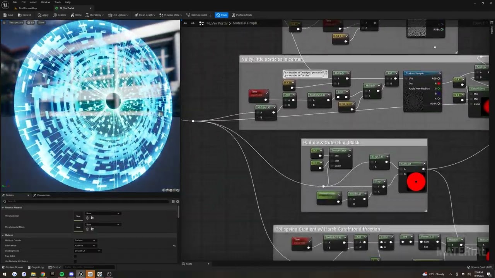
Task: Open the Asset menu
Action: (x=34, y=2)
